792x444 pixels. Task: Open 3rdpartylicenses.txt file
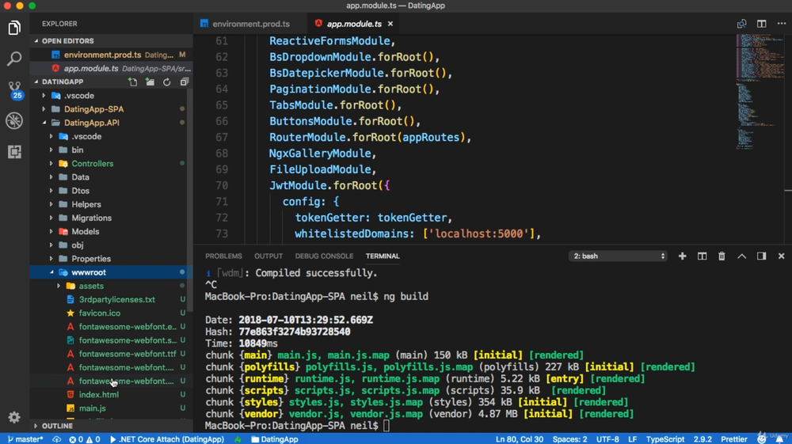(116, 300)
